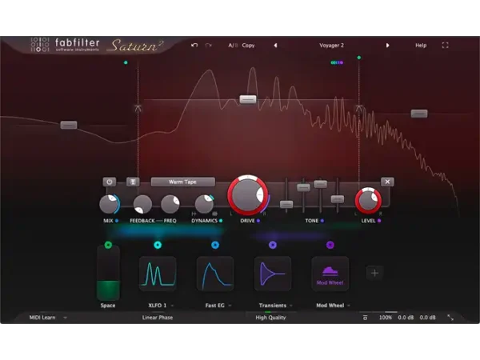Click the Feedback knob
This screenshot has height=360, width=480.
coord(142,204)
